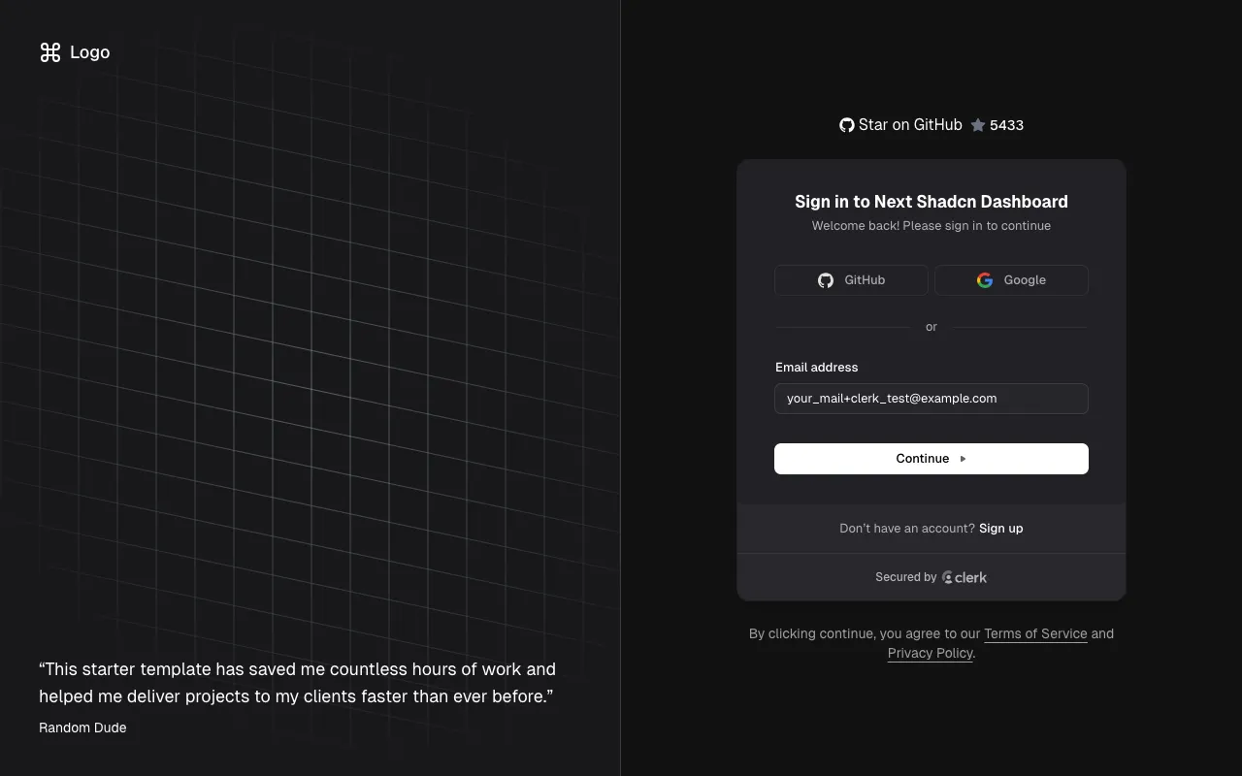
Task: Click the command-symbol logo icon
Action: [x=50, y=52]
